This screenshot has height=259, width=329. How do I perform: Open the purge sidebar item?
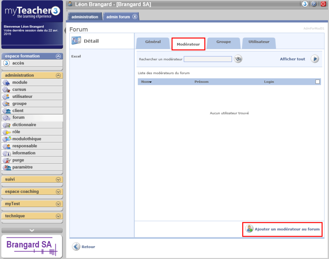[x=18, y=160]
